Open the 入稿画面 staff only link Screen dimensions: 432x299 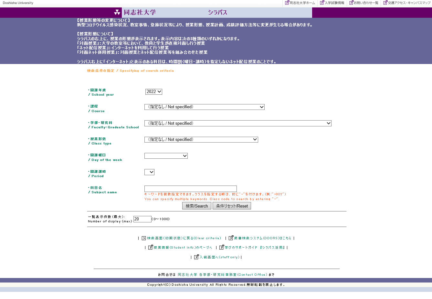coord(219,257)
